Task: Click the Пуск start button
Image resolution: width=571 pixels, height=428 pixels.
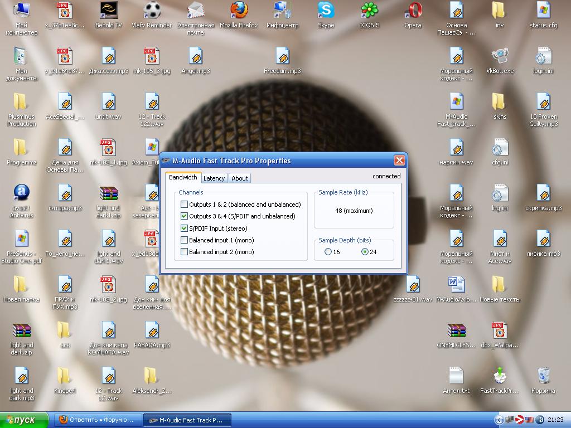Action: pyautogui.click(x=25, y=420)
